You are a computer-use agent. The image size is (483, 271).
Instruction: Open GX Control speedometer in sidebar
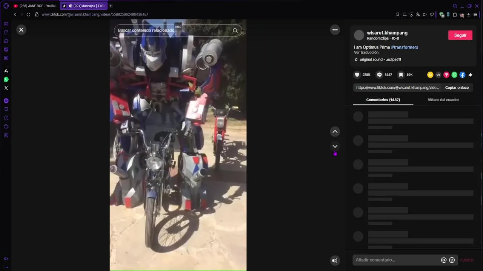point(6,32)
